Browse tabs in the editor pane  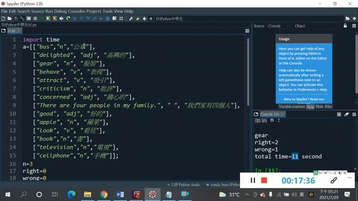click(x=3, y=31)
